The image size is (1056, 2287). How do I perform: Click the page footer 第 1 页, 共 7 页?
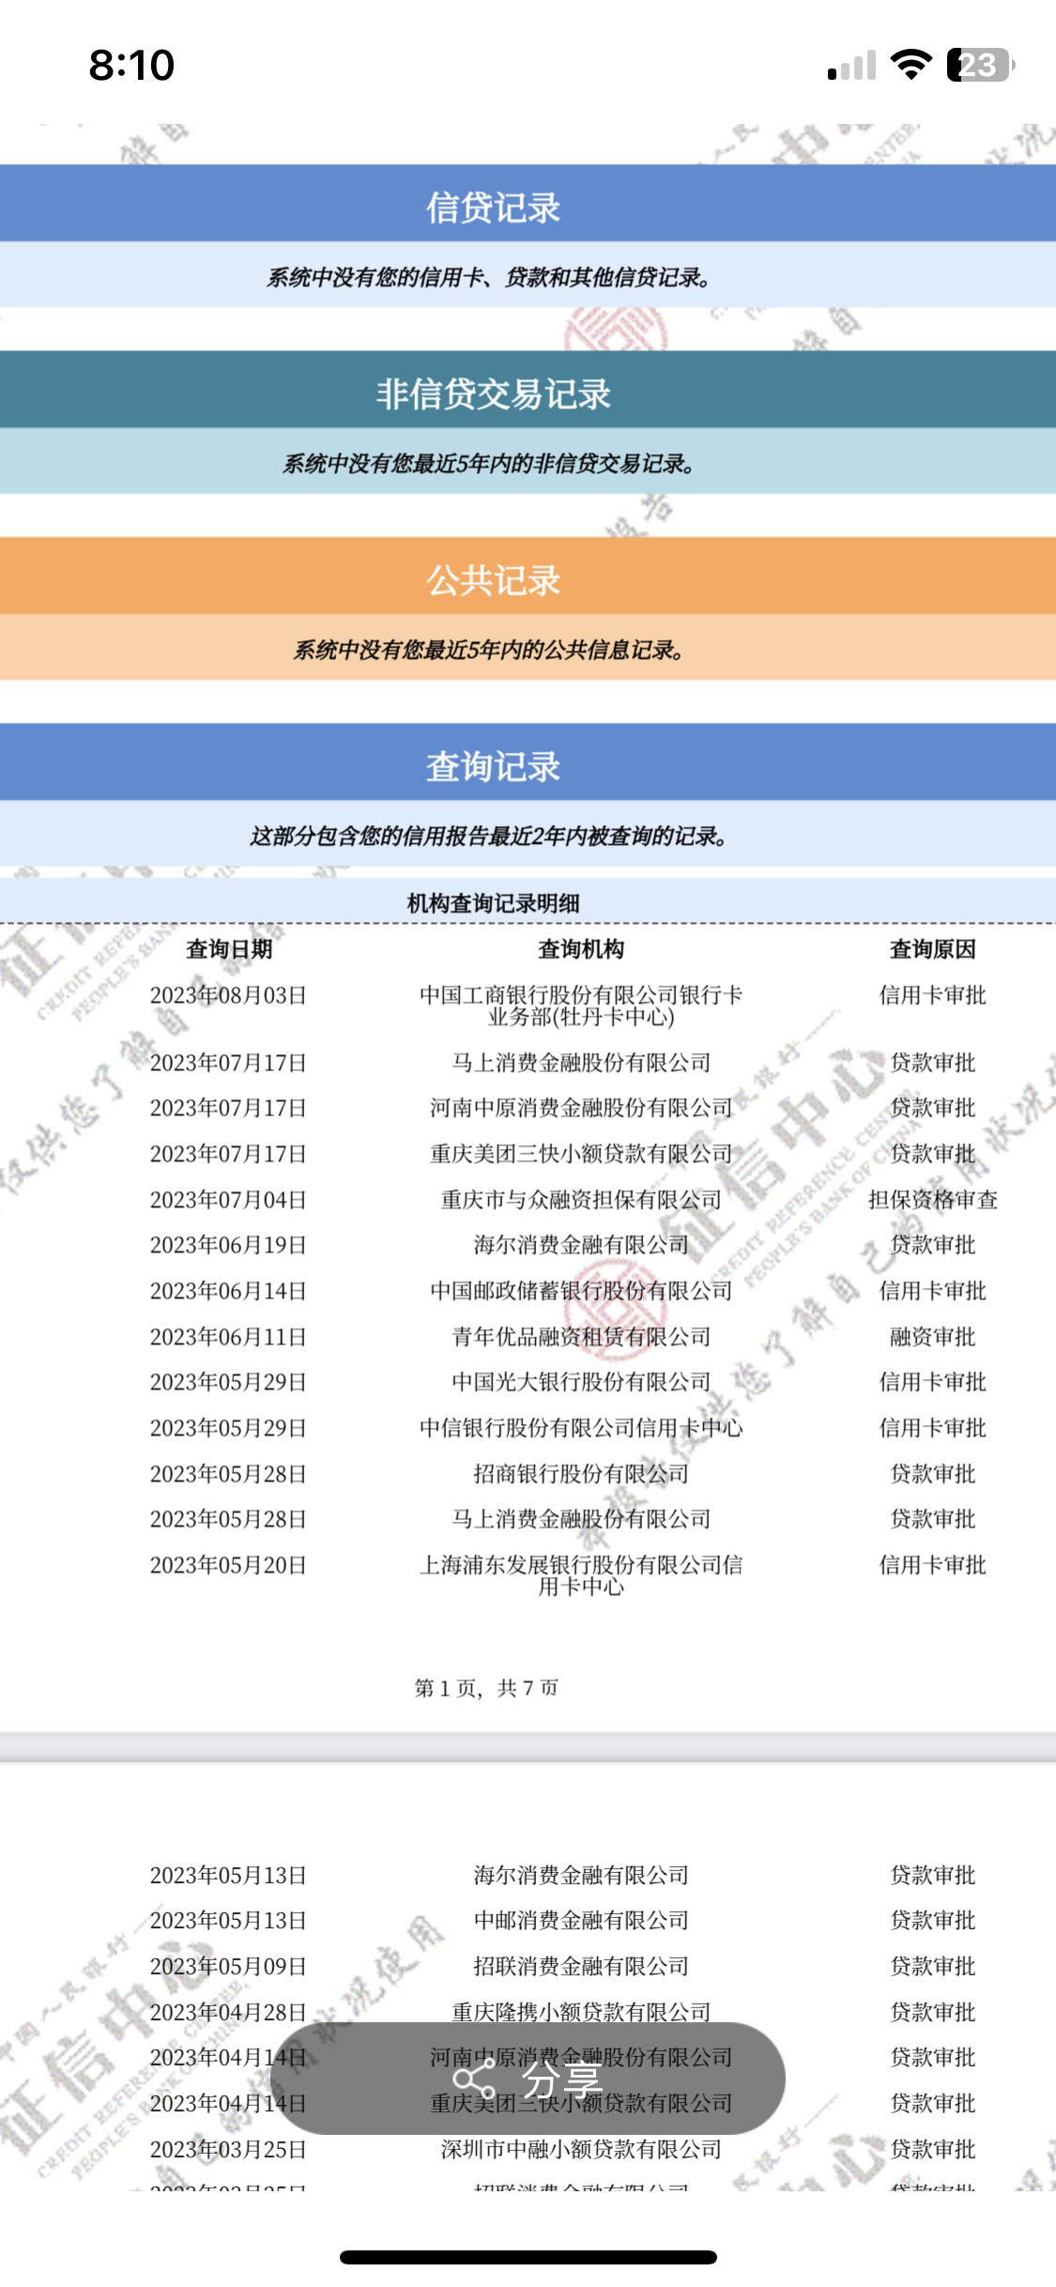(x=486, y=1688)
